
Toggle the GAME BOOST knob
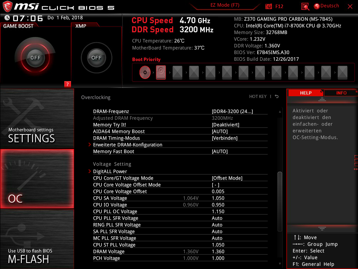(35, 58)
